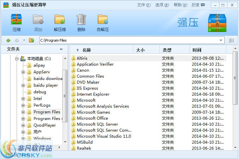
Task: Expand the baidu player tree node
Action: click(23, 85)
